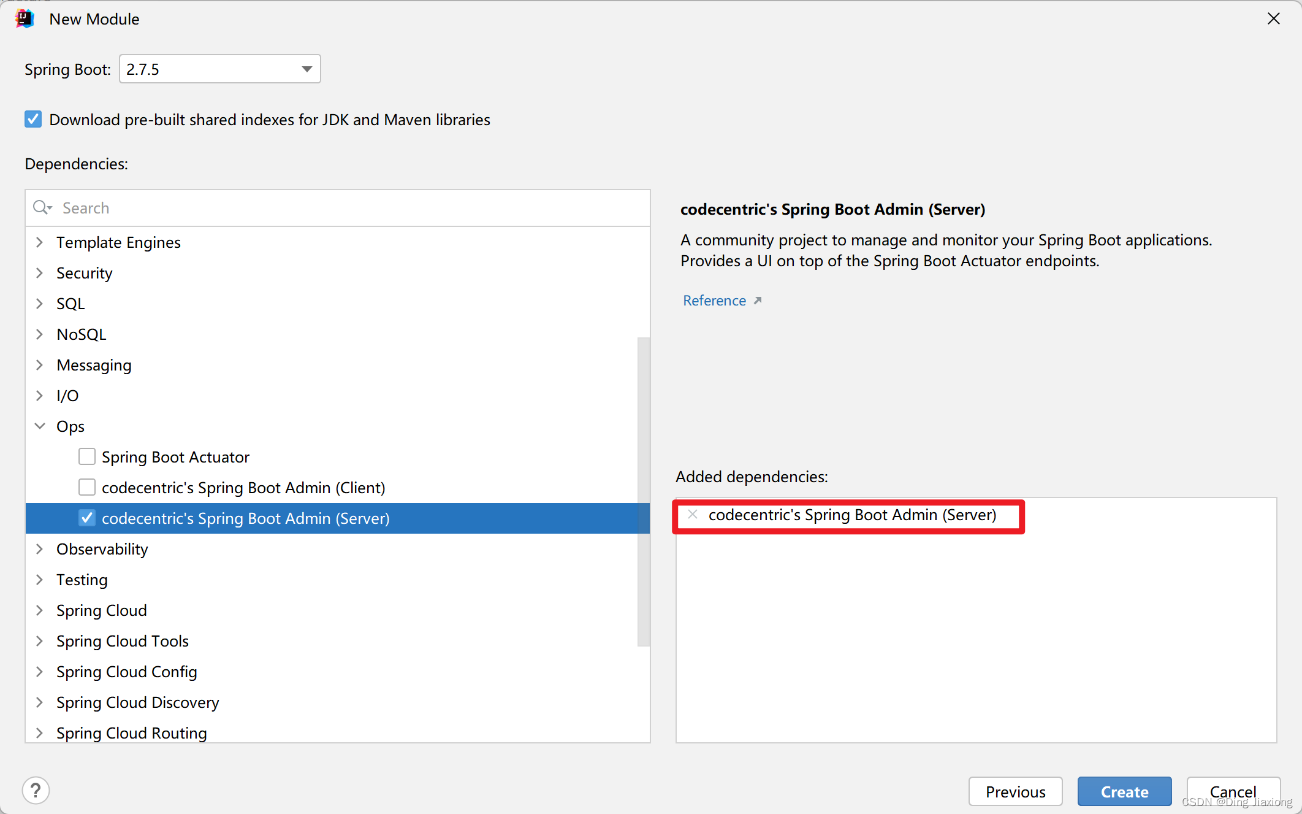Select the Testing tree item
1302x814 pixels.
tap(82, 580)
